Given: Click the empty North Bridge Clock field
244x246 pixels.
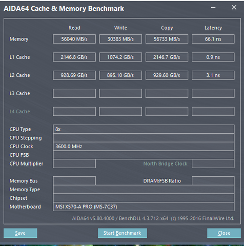Looking at the screenshot, I should click(213, 163).
